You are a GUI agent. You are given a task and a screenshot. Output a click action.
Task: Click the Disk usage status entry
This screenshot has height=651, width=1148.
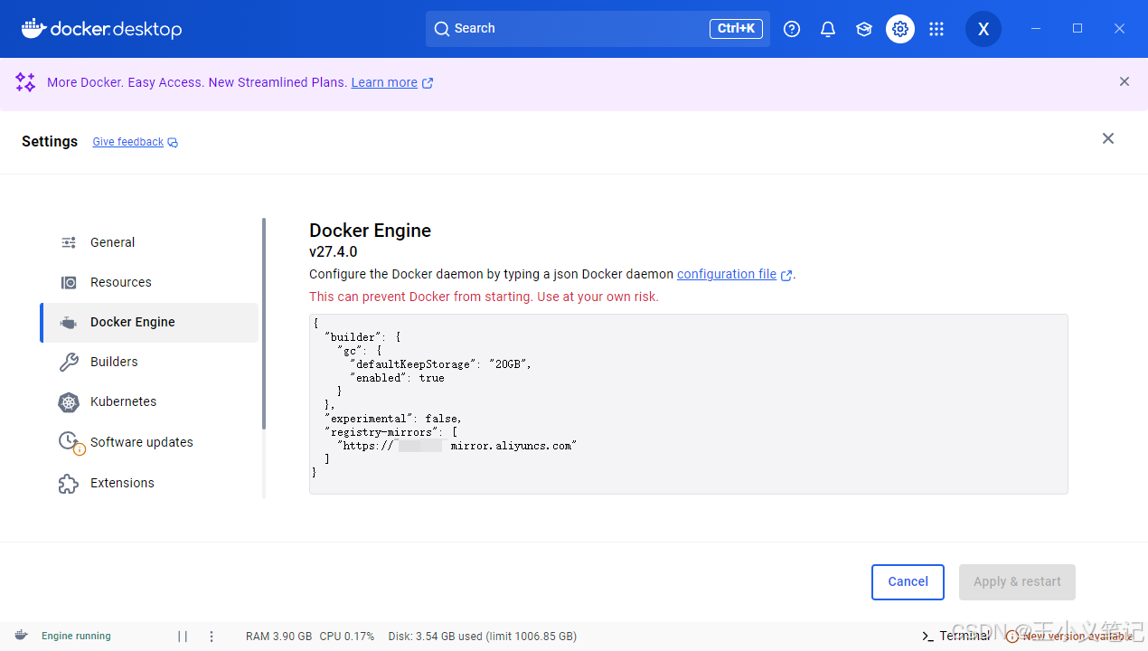click(x=482, y=637)
